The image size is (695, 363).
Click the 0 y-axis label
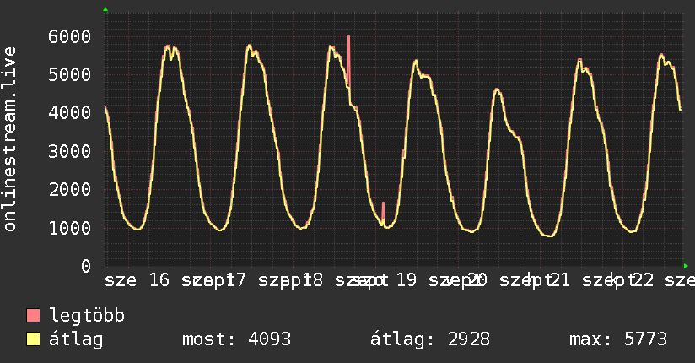[86, 266]
